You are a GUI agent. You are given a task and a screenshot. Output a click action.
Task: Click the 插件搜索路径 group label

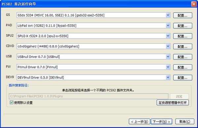click(19, 85)
